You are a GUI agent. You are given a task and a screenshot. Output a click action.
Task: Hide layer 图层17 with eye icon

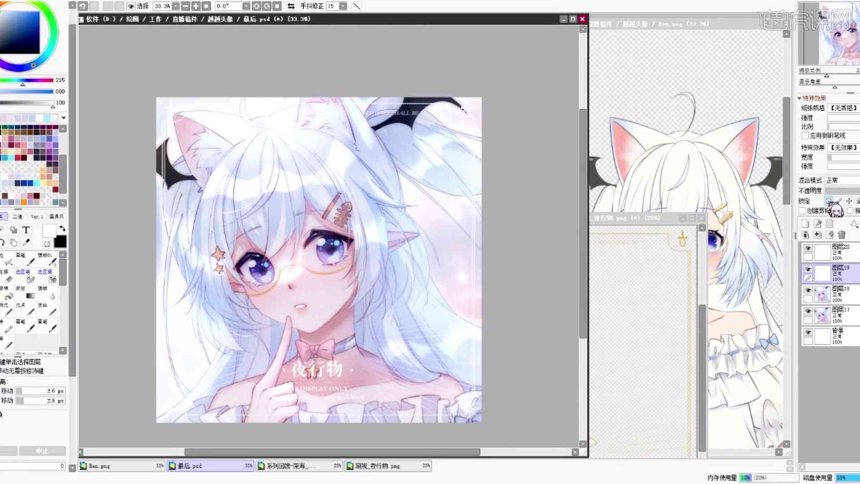pyautogui.click(x=808, y=311)
